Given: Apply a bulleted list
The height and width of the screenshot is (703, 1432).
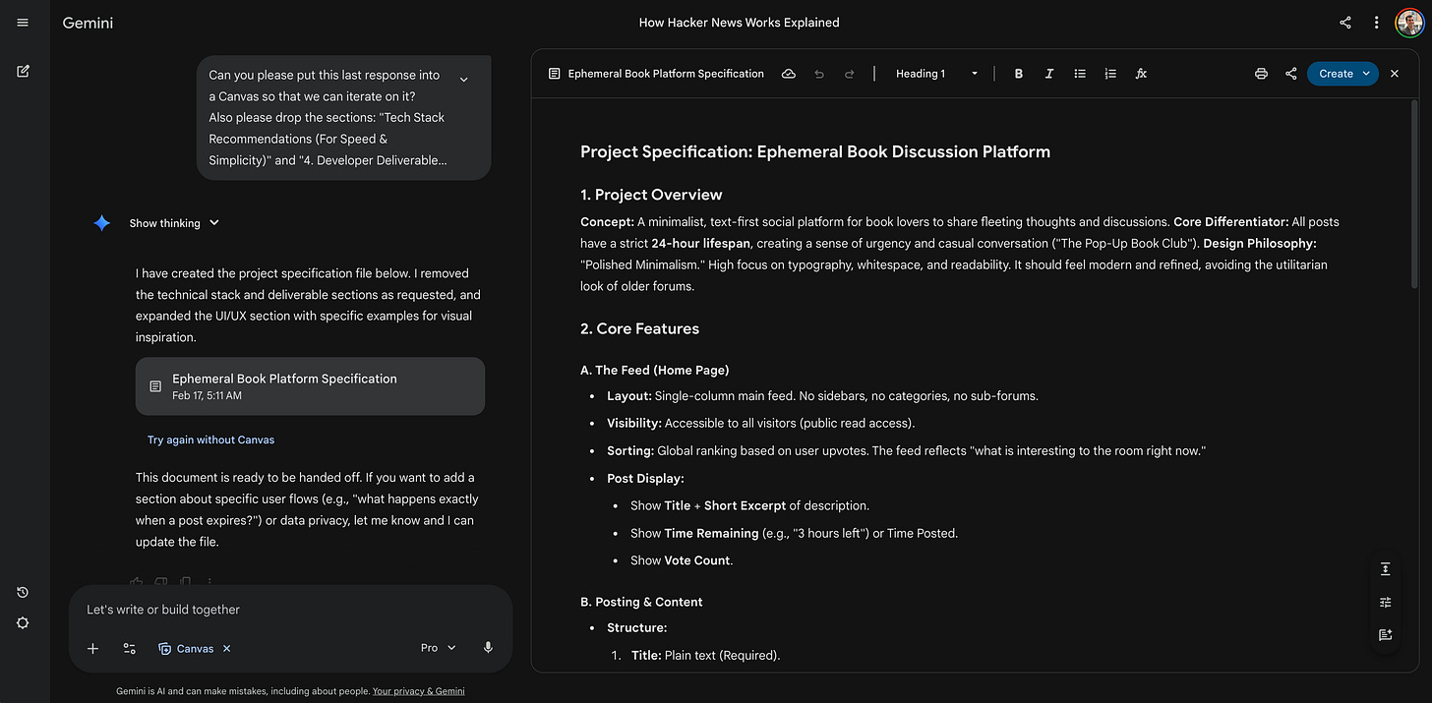Looking at the screenshot, I should point(1079,73).
